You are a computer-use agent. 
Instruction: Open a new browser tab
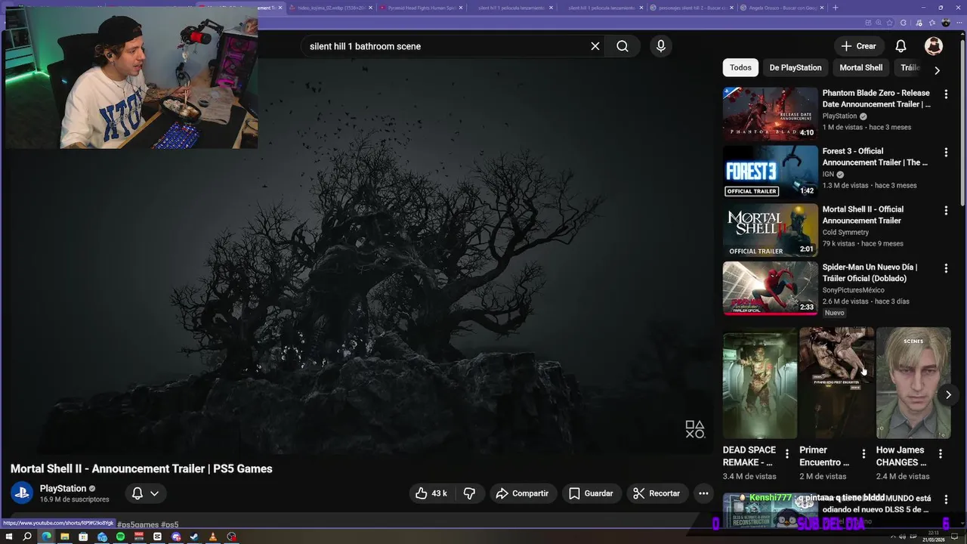835,8
